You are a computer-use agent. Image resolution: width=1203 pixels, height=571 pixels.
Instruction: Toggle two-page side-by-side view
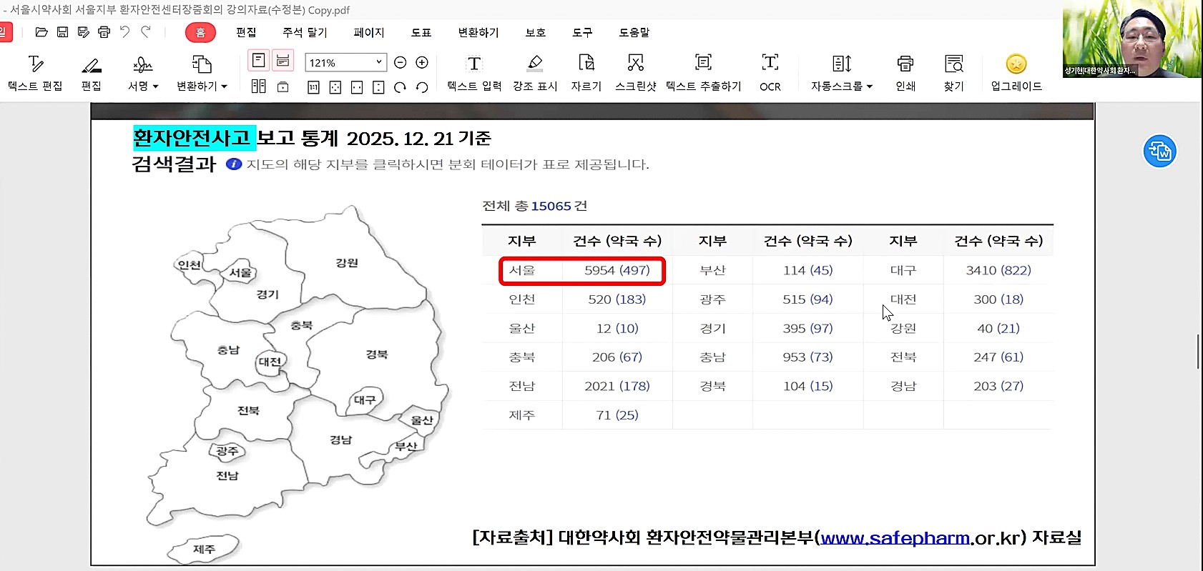click(259, 86)
